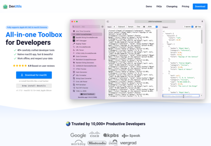Click the DevUtils logo icon
Viewport: 211px width, 146px height.
coord(5,6)
